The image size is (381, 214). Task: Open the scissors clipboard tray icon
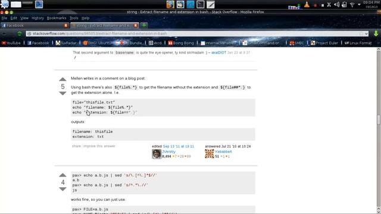click(329, 5)
